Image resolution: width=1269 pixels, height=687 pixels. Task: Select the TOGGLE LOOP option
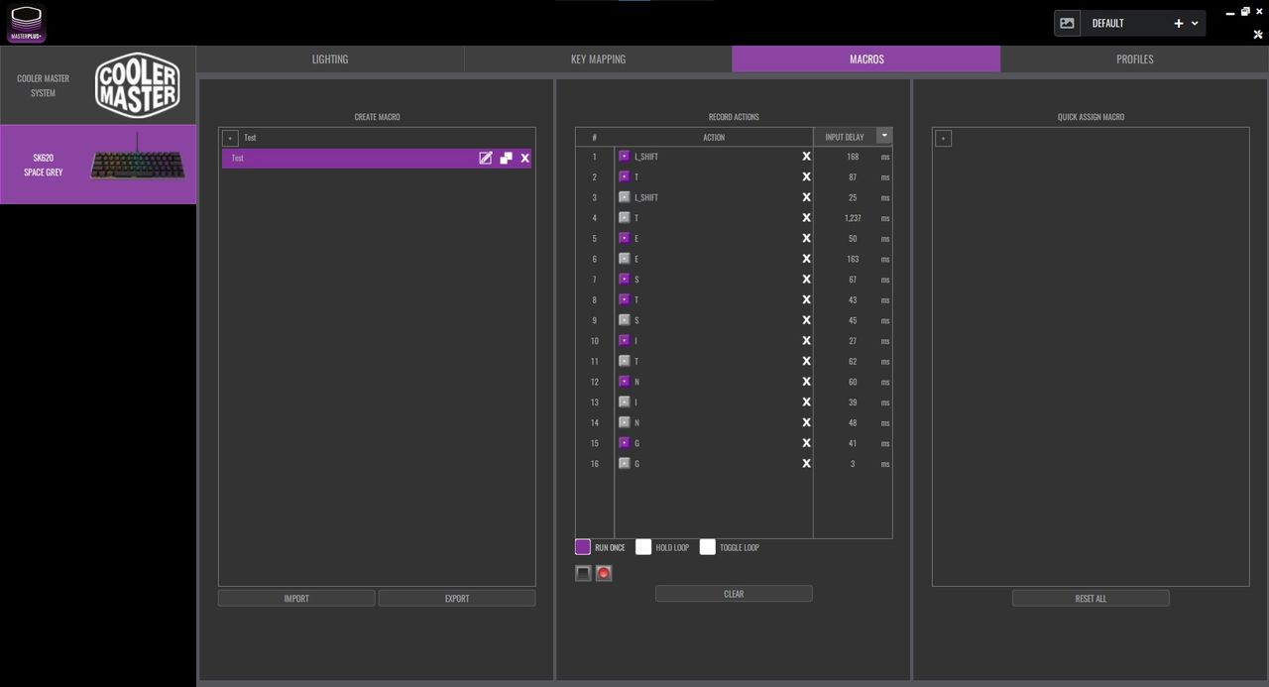point(707,547)
